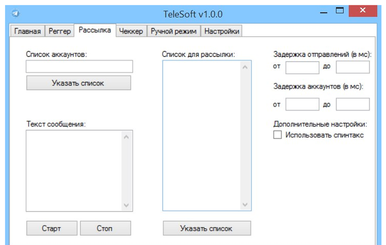
Task: Click the account delay 'до' field
Action: click(352, 104)
